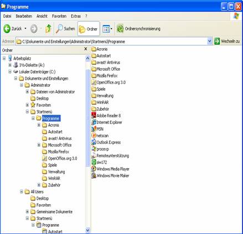Click the folder tree scrollbar down arrow
This screenshot has width=243, height=234.
click(x=87, y=230)
